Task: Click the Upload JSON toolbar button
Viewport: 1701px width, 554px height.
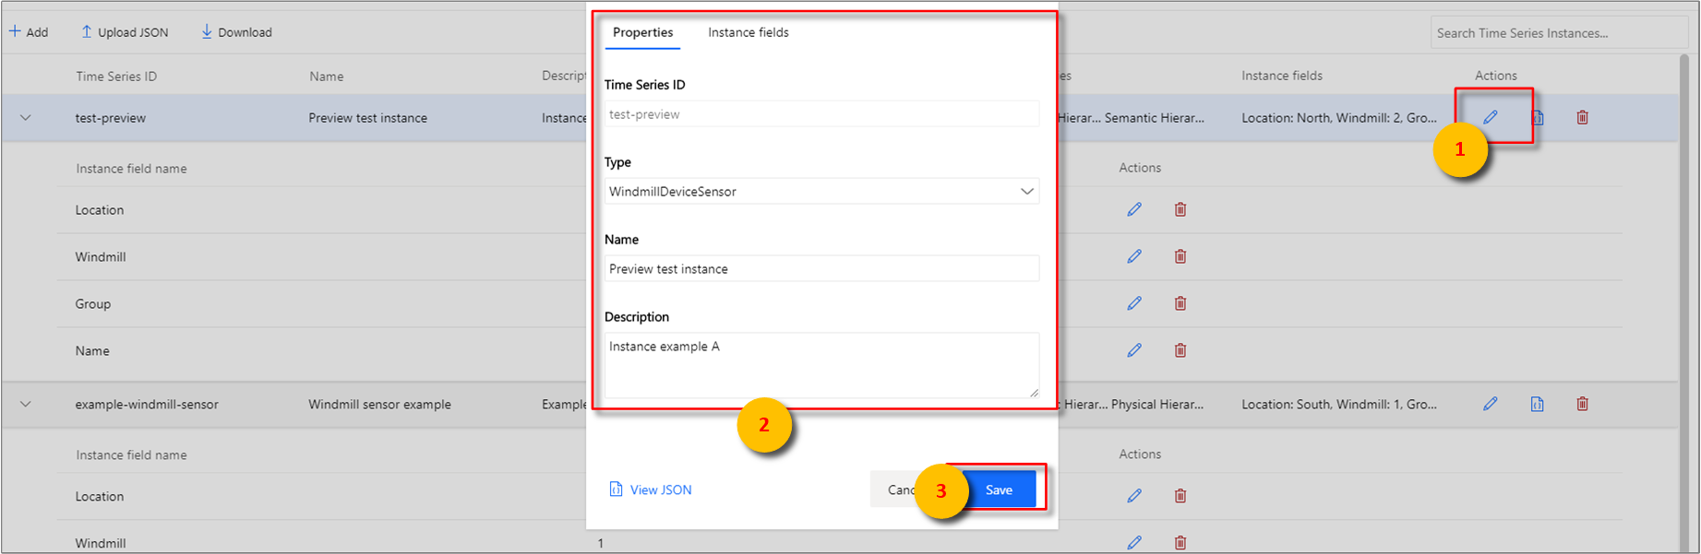Action: click(x=125, y=32)
